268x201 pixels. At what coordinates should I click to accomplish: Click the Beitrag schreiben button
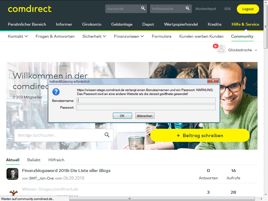pyautogui.click(x=200, y=136)
